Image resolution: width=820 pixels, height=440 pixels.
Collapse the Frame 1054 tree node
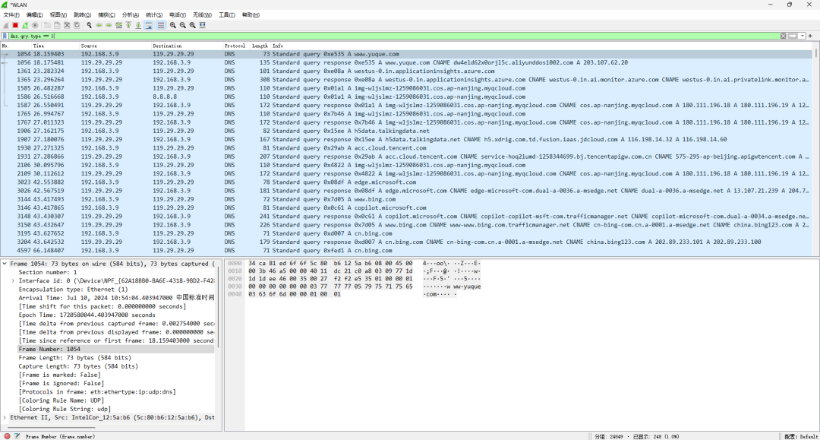5,264
